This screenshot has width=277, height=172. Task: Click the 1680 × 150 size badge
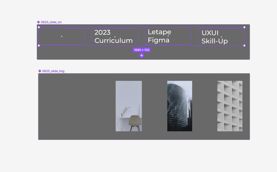point(141,50)
